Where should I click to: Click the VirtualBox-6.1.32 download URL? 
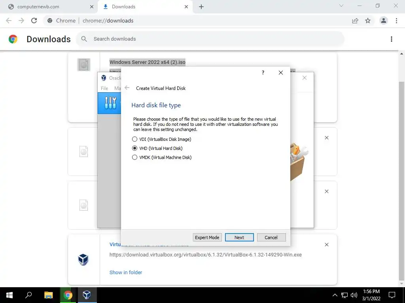[x=205, y=254]
